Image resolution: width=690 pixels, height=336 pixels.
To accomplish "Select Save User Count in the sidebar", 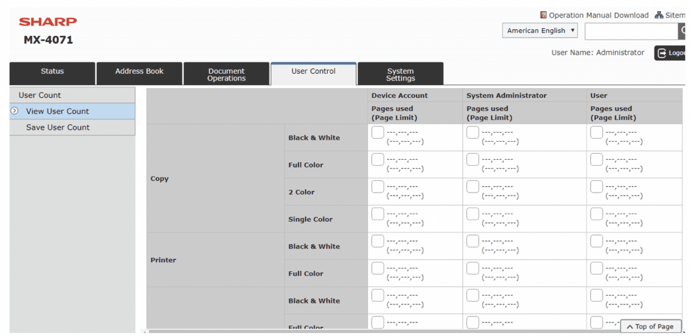I will 58,127.
